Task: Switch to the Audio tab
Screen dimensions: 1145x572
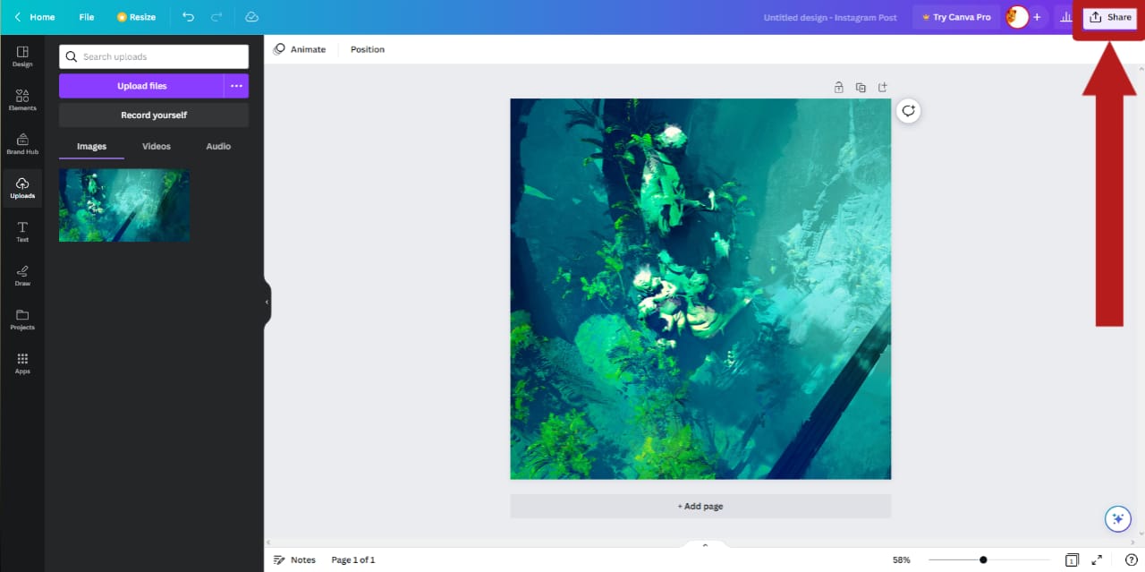Action: point(218,146)
